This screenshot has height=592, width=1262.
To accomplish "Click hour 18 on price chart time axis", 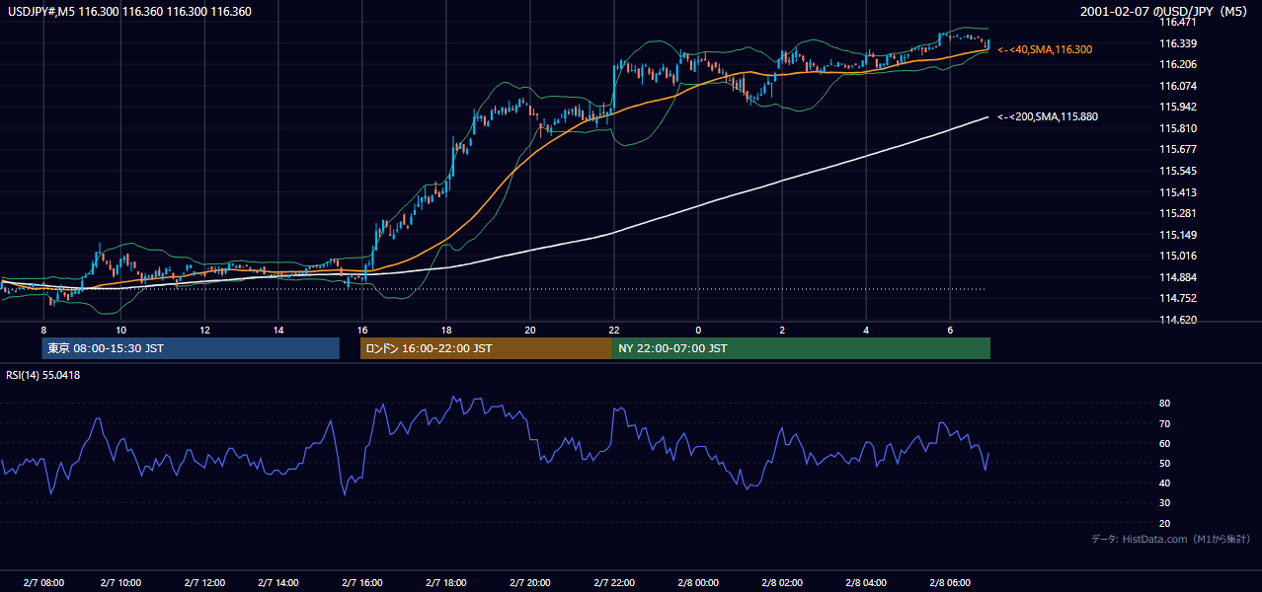I will (446, 330).
